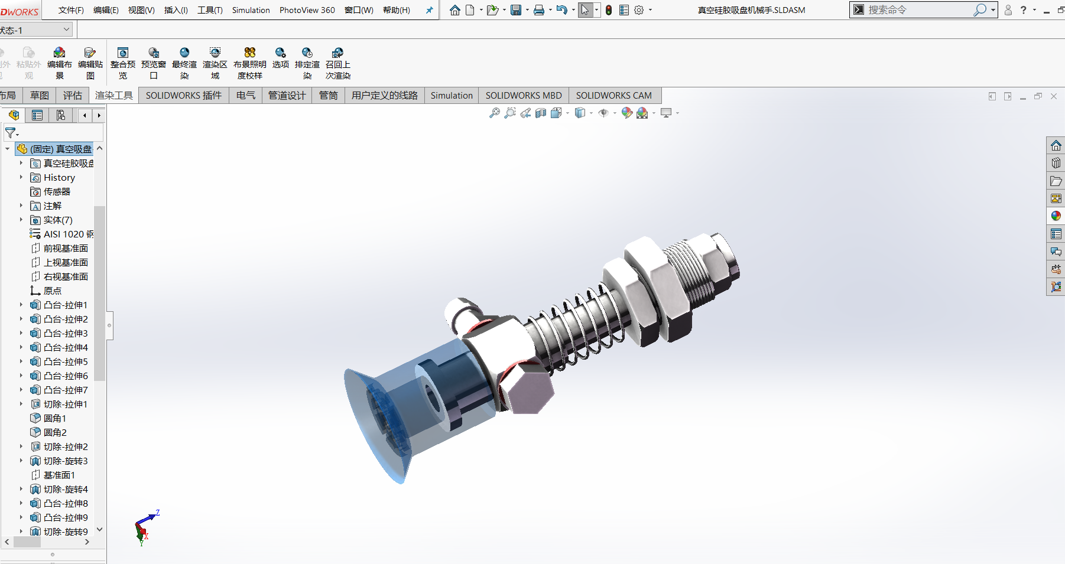The height and width of the screenshot is (564, 1065).
Task: Toggle Section View icon
Action: tap(541, 113)
